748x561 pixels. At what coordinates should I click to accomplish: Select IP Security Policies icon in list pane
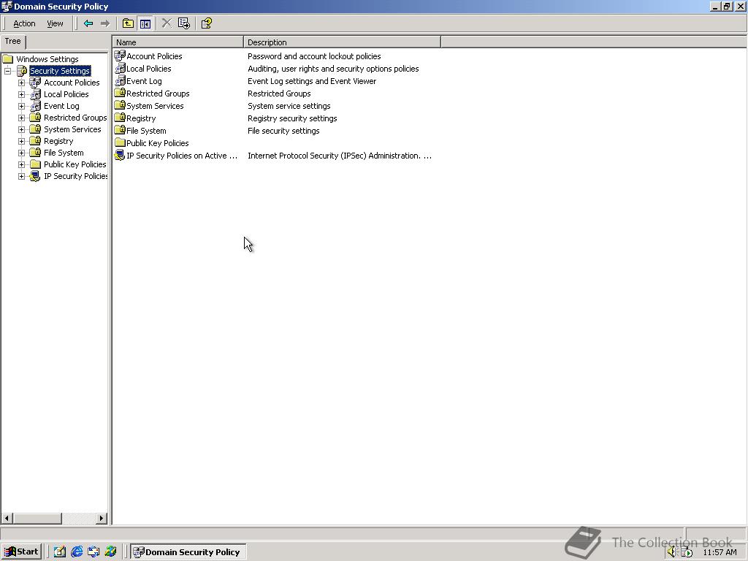[x=120, y=155]
